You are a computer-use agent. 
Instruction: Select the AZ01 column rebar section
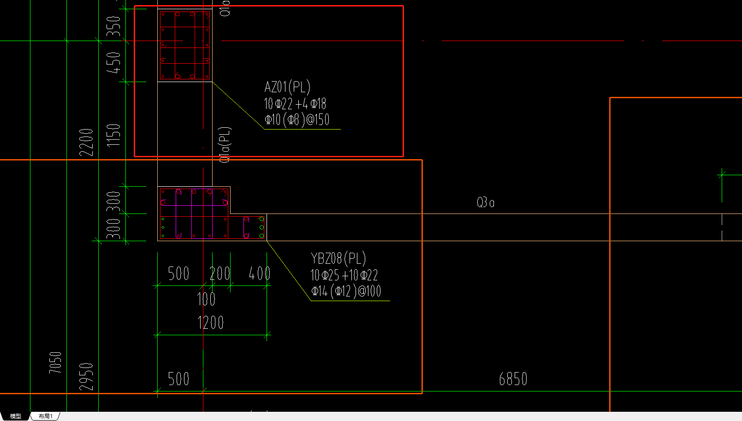[185, 45]
